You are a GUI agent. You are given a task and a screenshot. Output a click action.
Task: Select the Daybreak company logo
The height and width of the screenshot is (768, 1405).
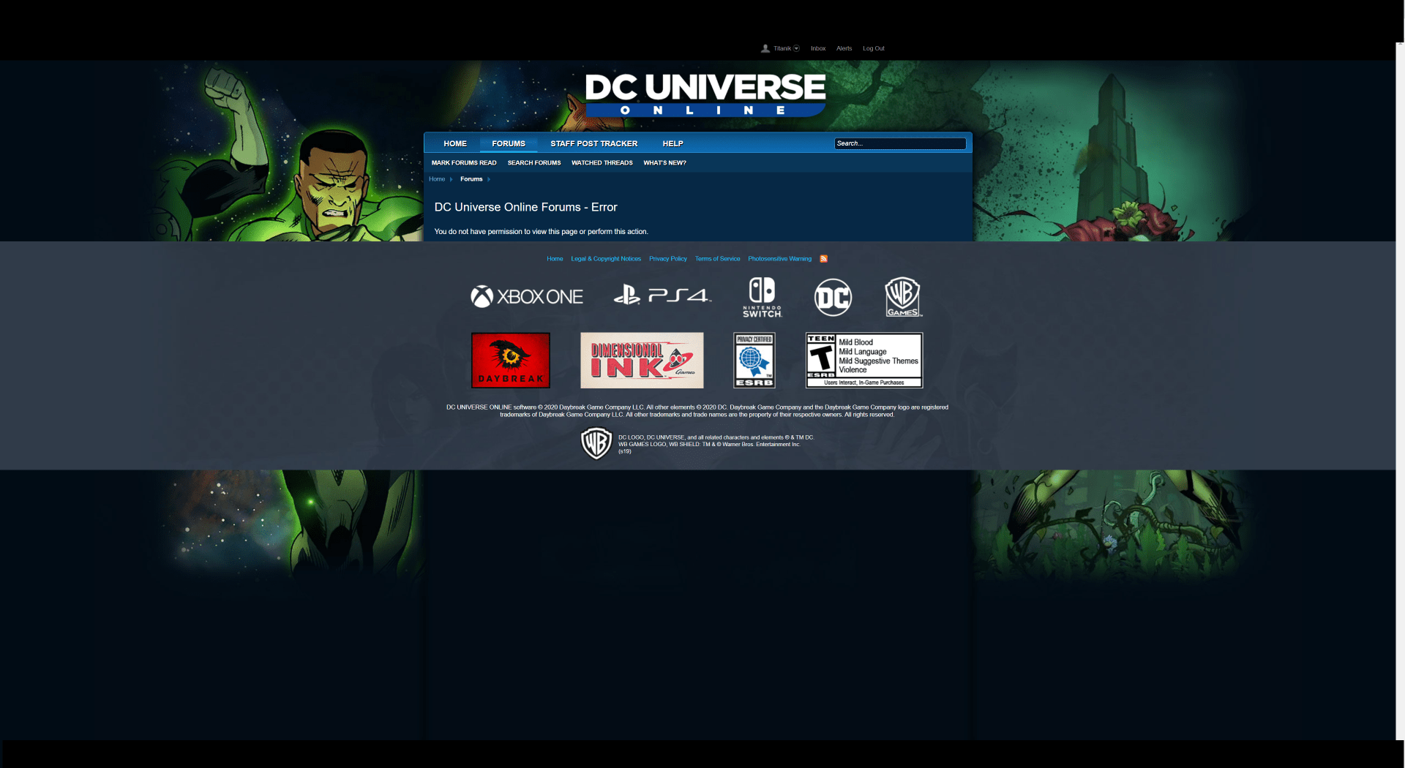coord(510,359)
